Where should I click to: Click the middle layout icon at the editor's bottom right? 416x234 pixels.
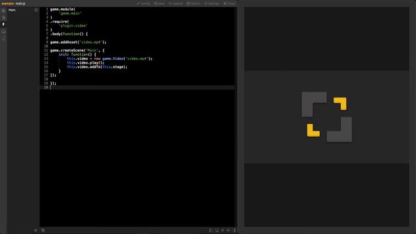222,230
